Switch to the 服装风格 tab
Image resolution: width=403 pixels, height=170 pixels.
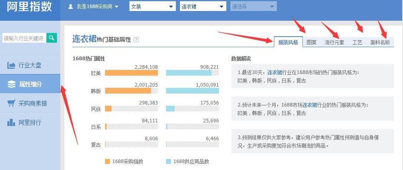288,42
